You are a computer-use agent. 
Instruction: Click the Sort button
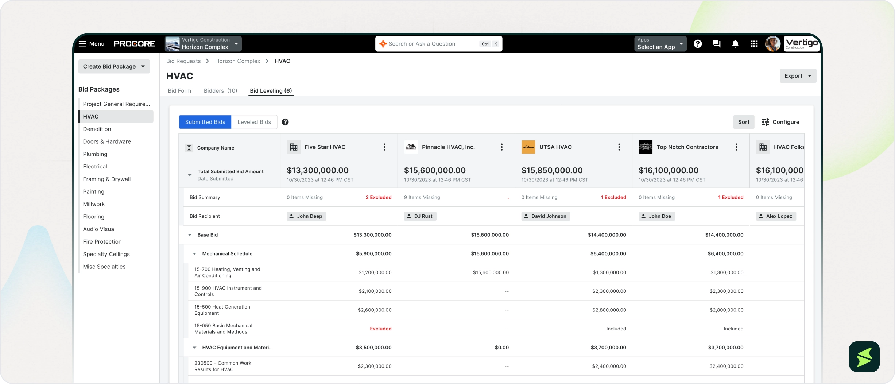click(744, 122)
